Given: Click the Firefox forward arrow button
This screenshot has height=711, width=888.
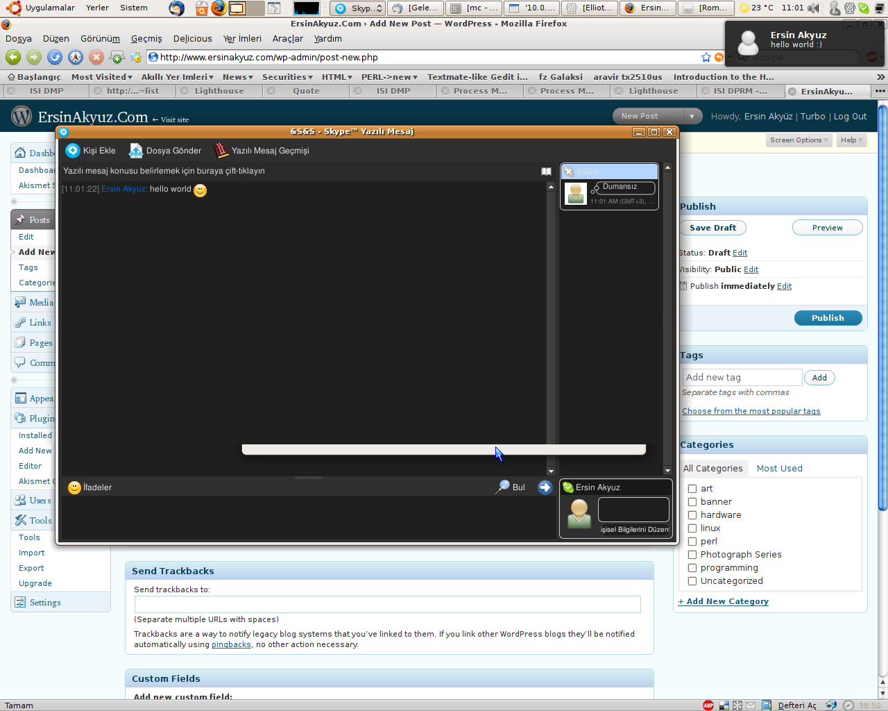Looking at the screenshot, I should tap(34, 58).
